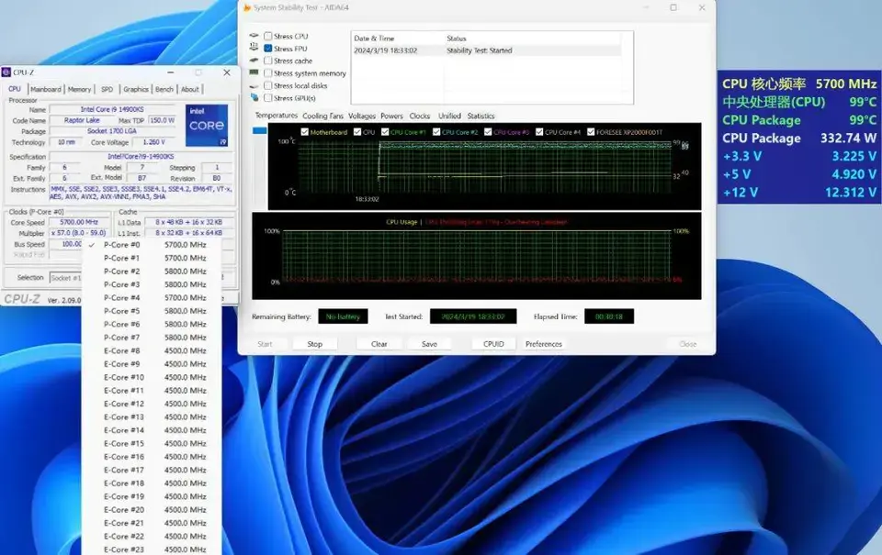Choose E-Core #22 from the core menu

[152, 537]
